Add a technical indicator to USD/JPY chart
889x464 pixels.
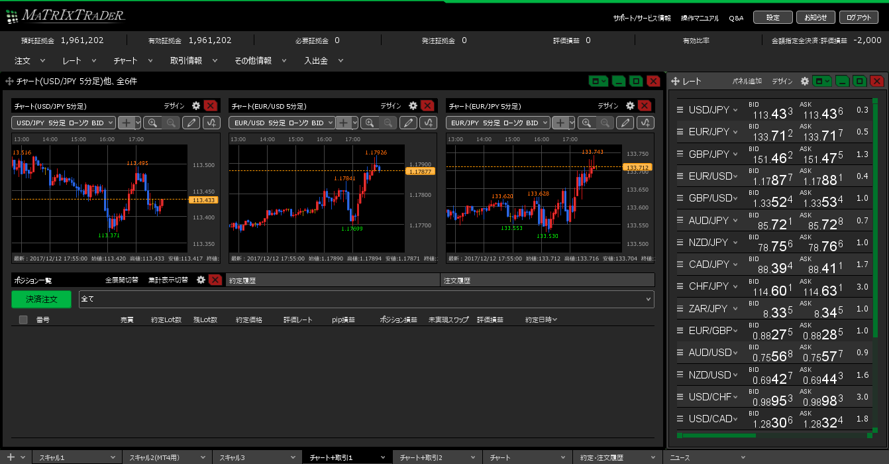pyautogui.click(x=211, y=123)
